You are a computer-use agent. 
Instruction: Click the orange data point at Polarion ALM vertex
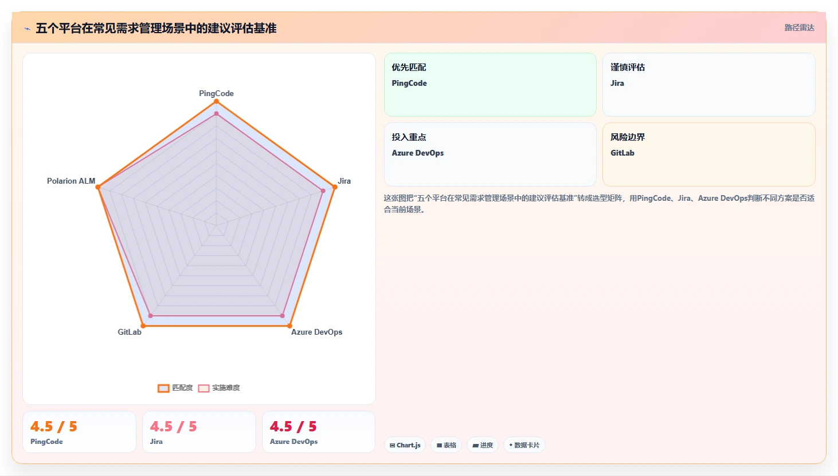[x=98, y=187]
